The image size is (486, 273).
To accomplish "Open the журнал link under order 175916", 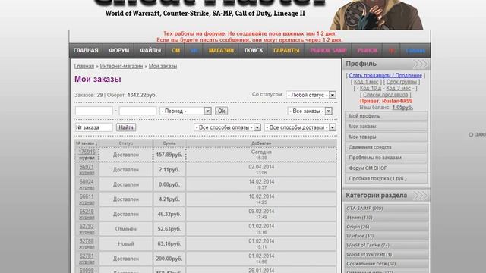I will point(87,158).
